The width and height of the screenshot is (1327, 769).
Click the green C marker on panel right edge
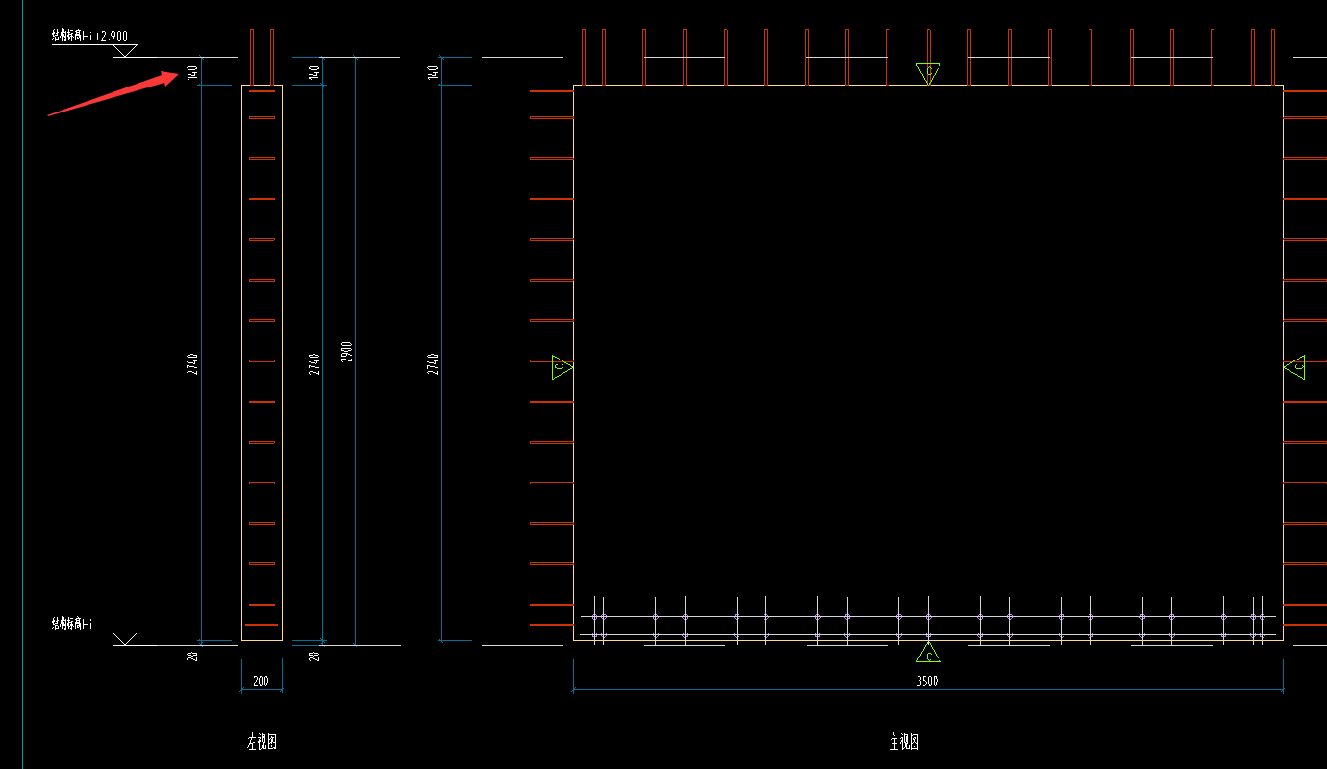pos(1294,367)
